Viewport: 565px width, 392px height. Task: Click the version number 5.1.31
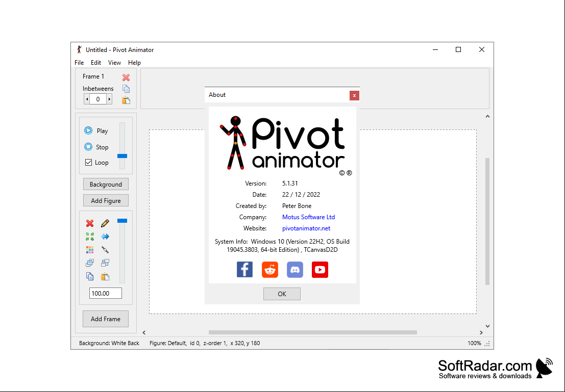pyautogui.click(x=290, y=183)
